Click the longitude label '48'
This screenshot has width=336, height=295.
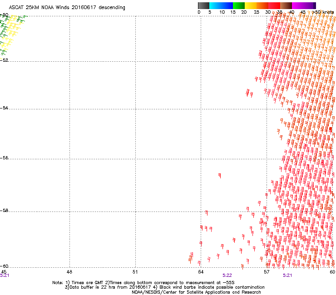(69, 272)
